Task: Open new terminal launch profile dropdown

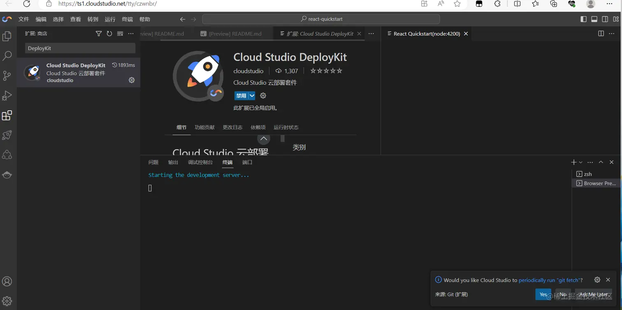Action: click(580, 162)
